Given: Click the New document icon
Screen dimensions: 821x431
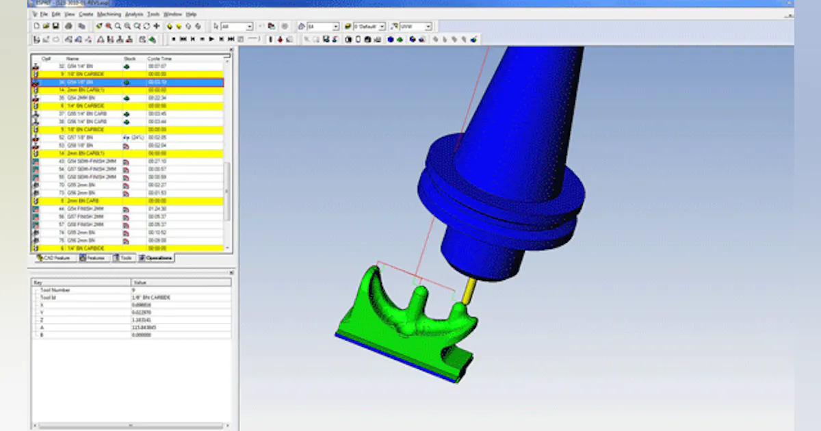Looking at the screenshot, I should click(x=36, y=26).
